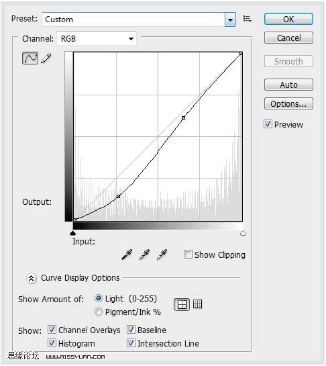Enable Show Clipping checkbox

188,255
